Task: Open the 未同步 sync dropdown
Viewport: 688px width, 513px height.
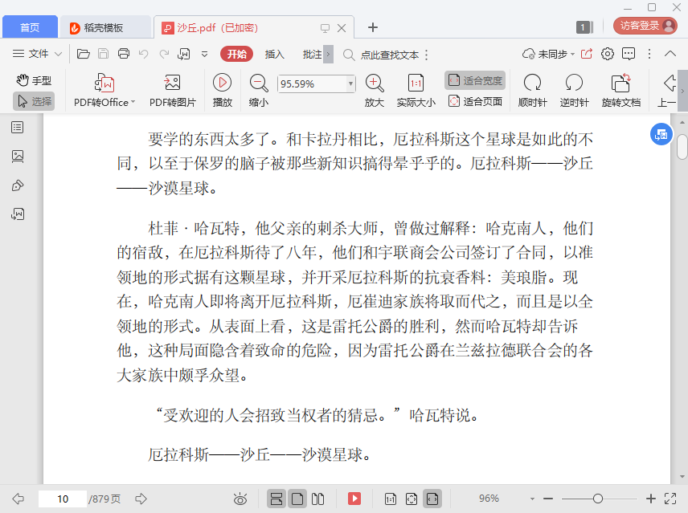Action: 548,54
